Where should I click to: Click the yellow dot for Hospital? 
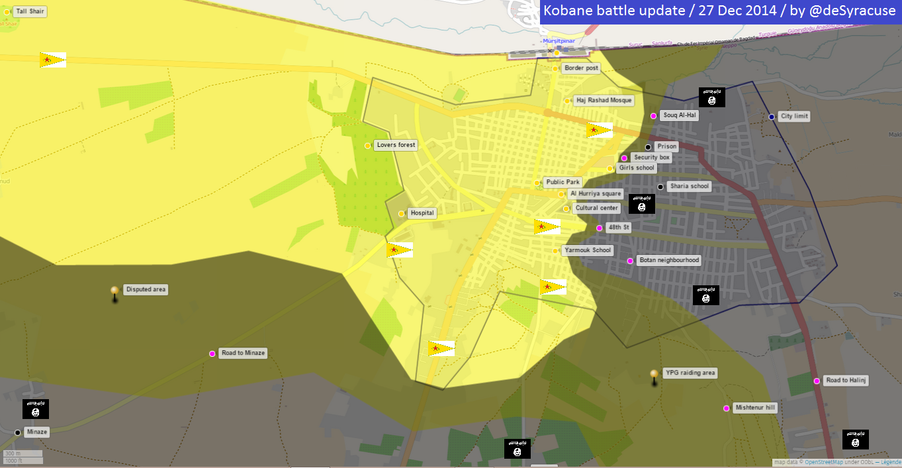[x=402, y=213]
